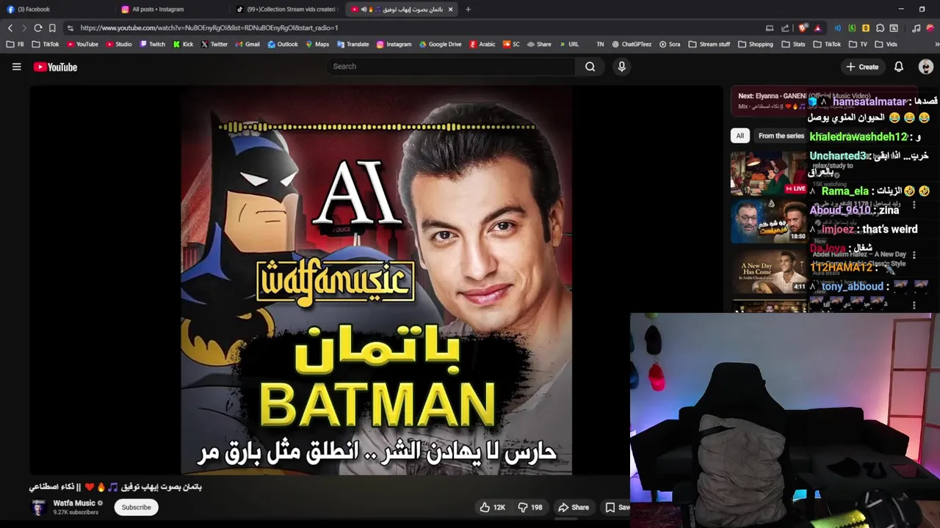Expand the FB bookmarks folder

[x=15, y=44]
